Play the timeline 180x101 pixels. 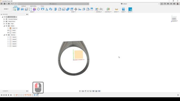pos(6,95)
